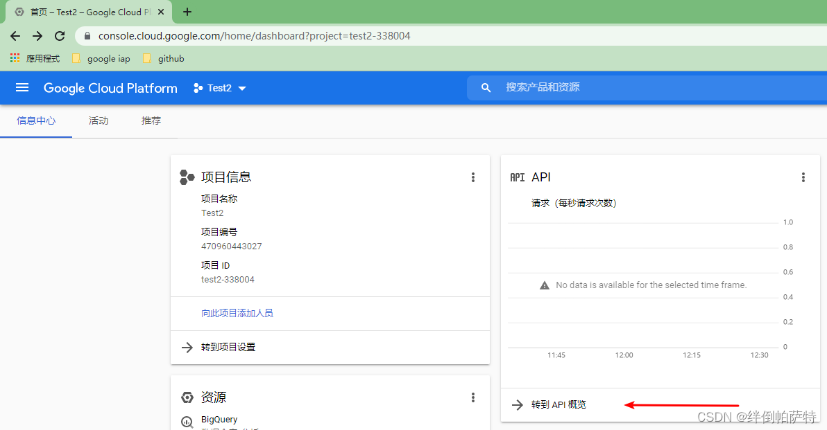
Task: Click the 向此项目添加人员 link
Action: 237,313
